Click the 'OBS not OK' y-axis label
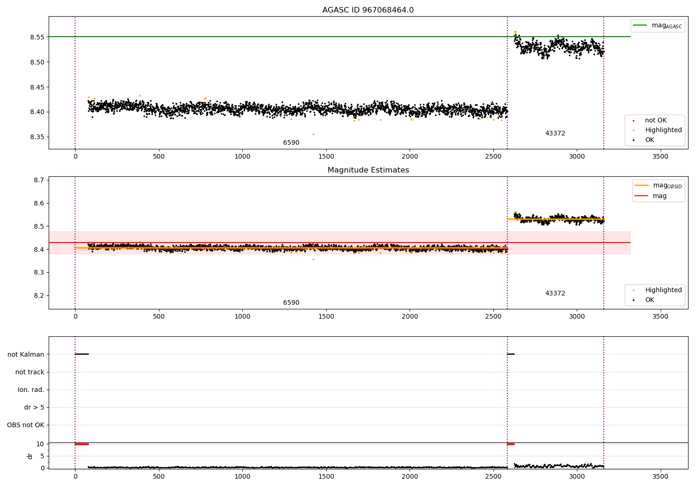The height and width of the screenshot is (487, 695). [x=25, y=425]
